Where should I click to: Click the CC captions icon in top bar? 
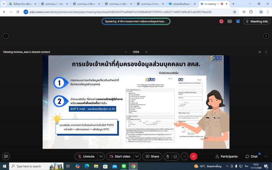pyautogui.click(x=230, y=21)
